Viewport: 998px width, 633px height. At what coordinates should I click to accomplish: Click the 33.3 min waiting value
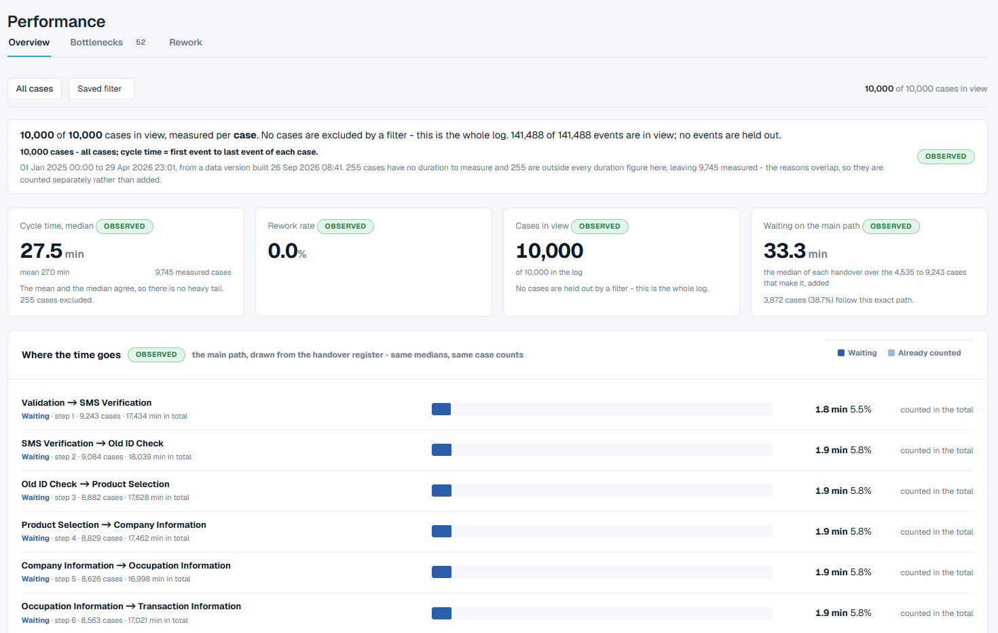pyautogui.click(x=796, y=251)
